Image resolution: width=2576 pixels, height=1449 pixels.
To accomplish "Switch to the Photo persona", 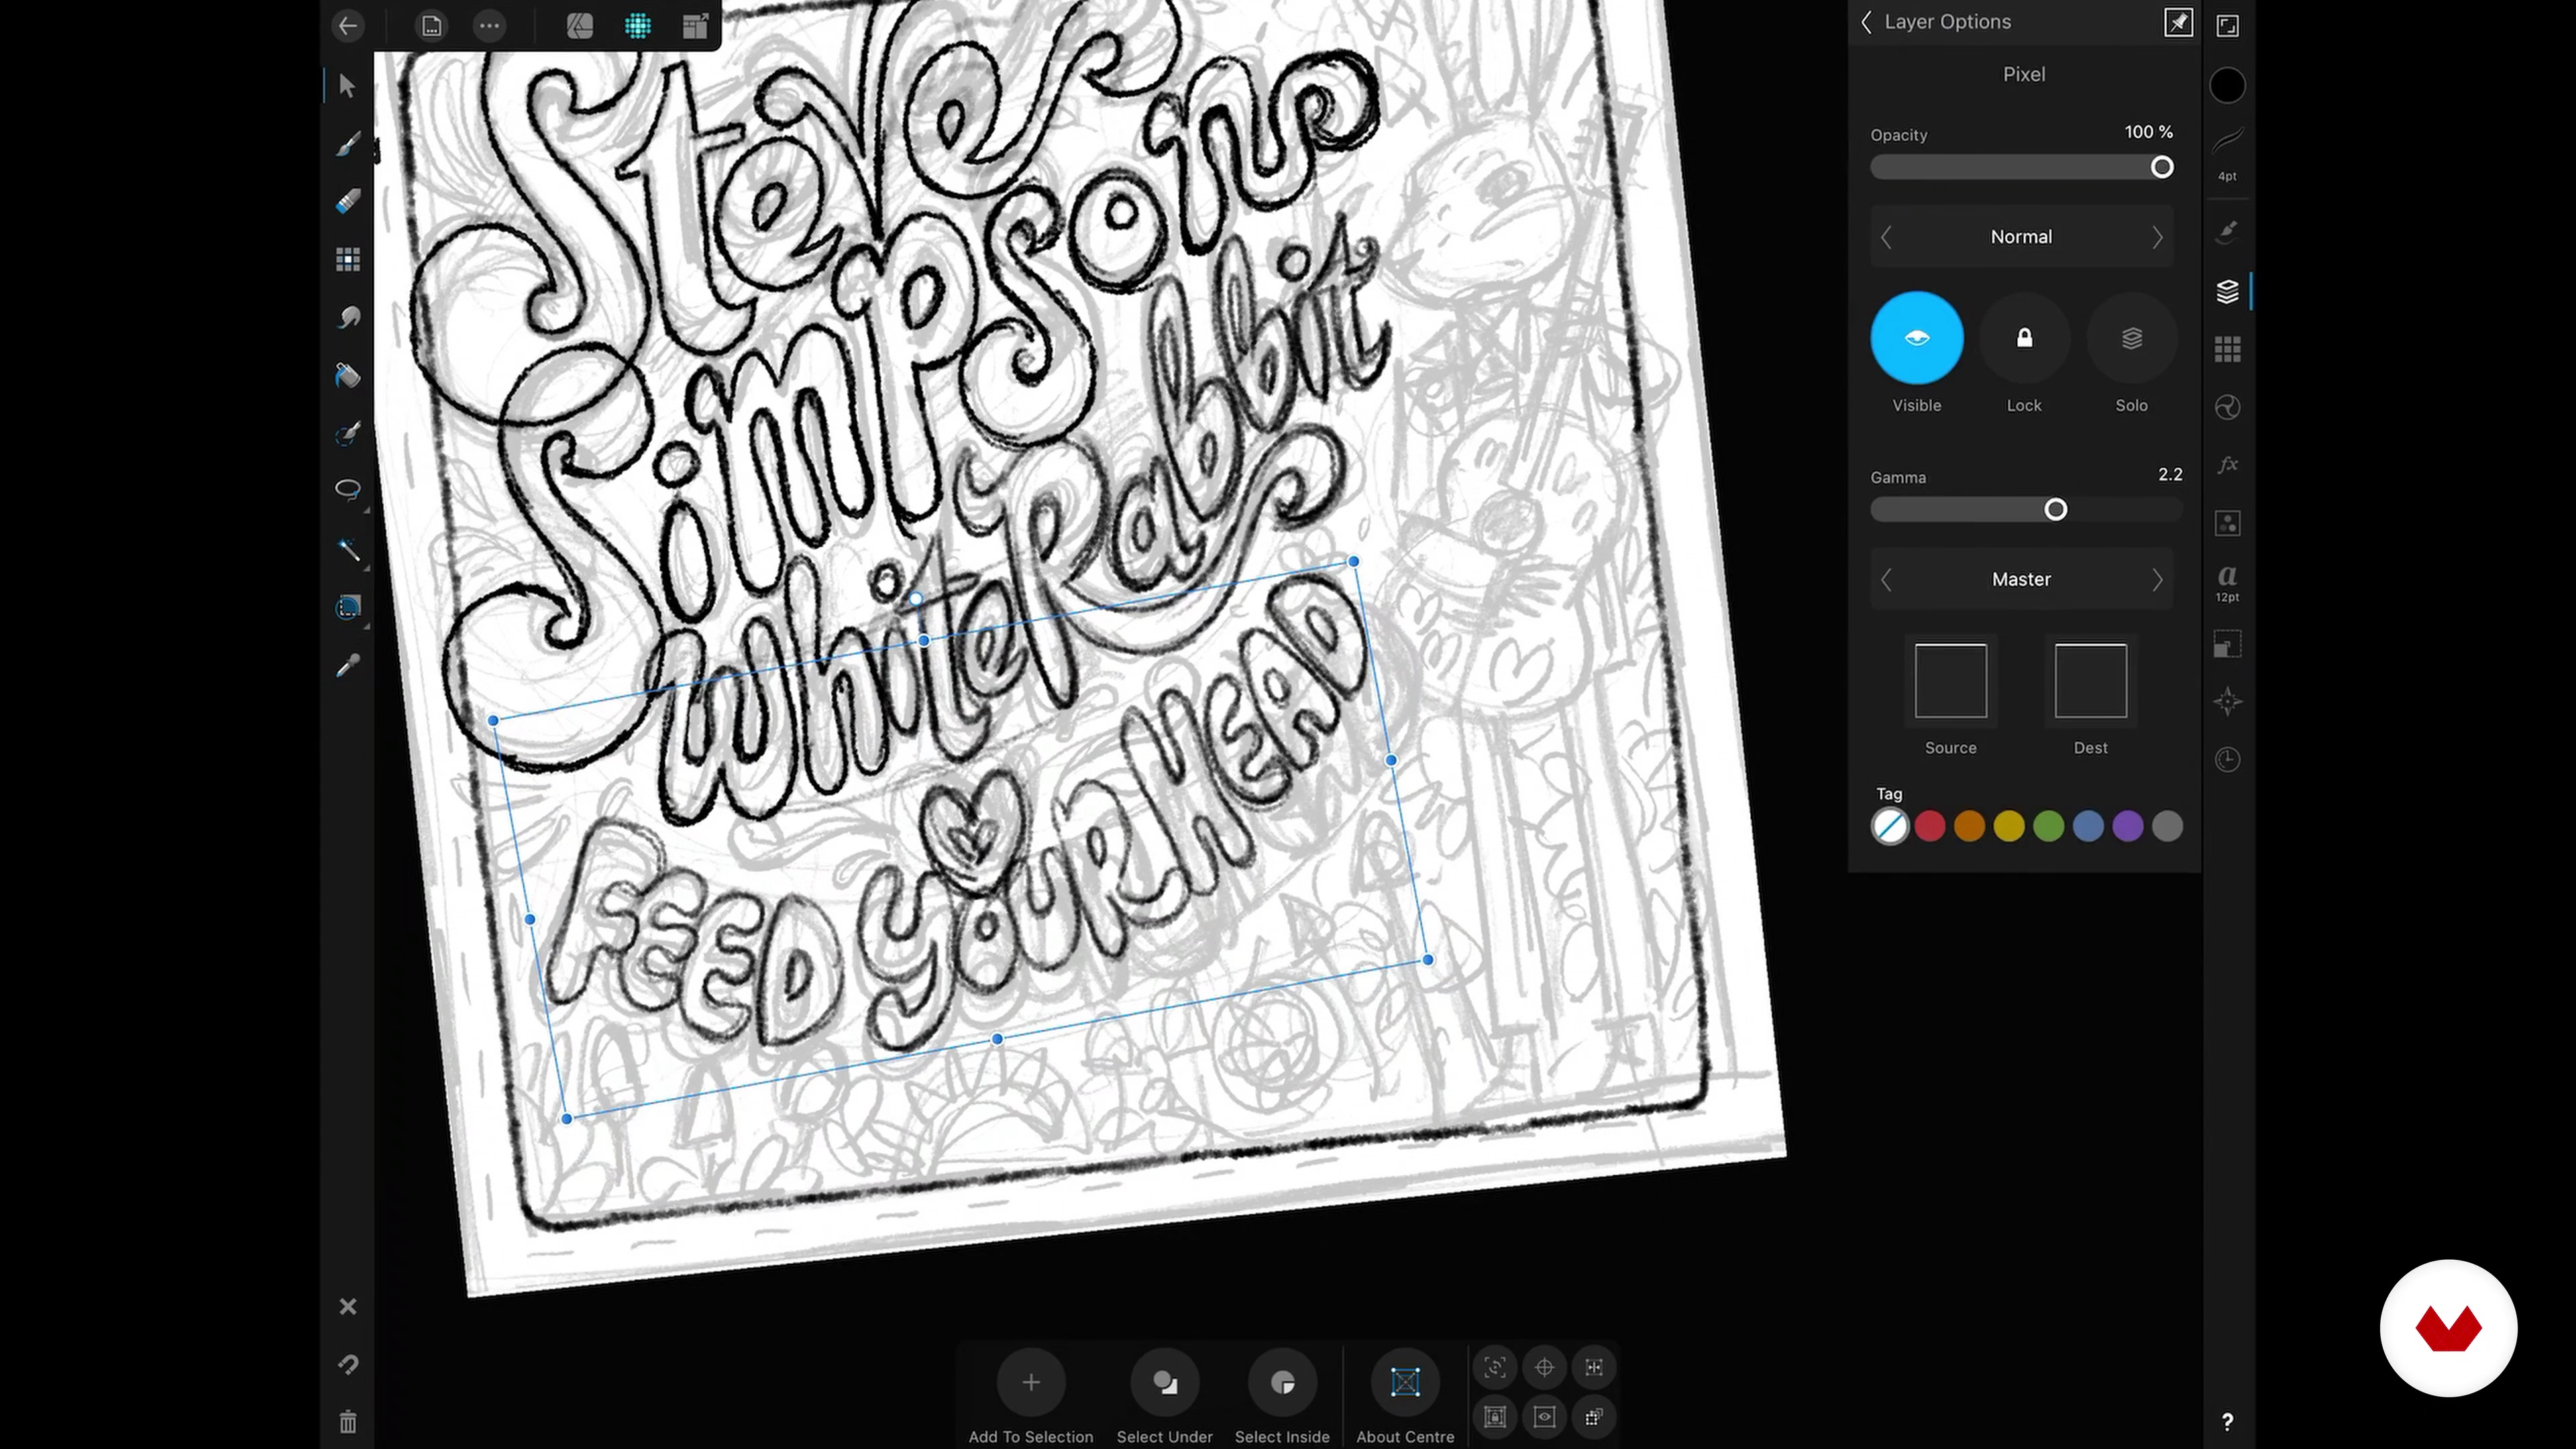I will [579, 26].
